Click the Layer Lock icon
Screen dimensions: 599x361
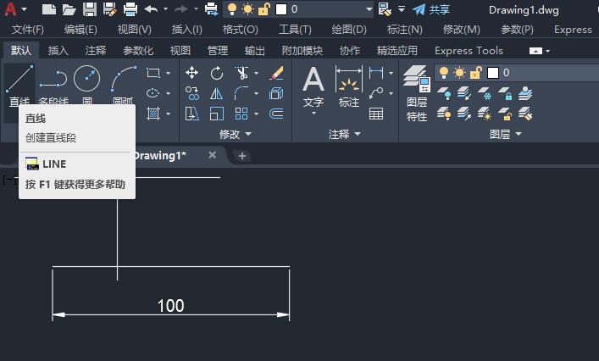coord(505,93)
